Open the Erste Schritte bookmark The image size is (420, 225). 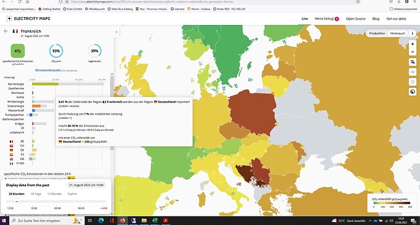coord(72,9)
